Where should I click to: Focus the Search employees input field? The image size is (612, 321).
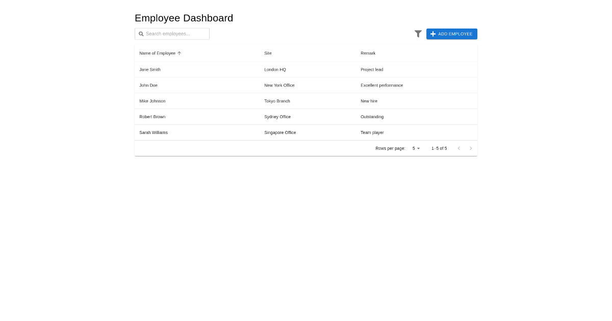pyautogui.click(x=176, y=34)
